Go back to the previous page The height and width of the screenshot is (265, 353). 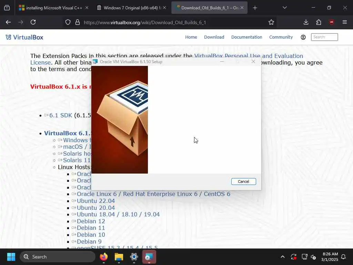(8, 22)
